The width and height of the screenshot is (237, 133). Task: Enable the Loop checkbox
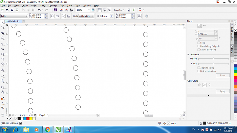[199, 43]
